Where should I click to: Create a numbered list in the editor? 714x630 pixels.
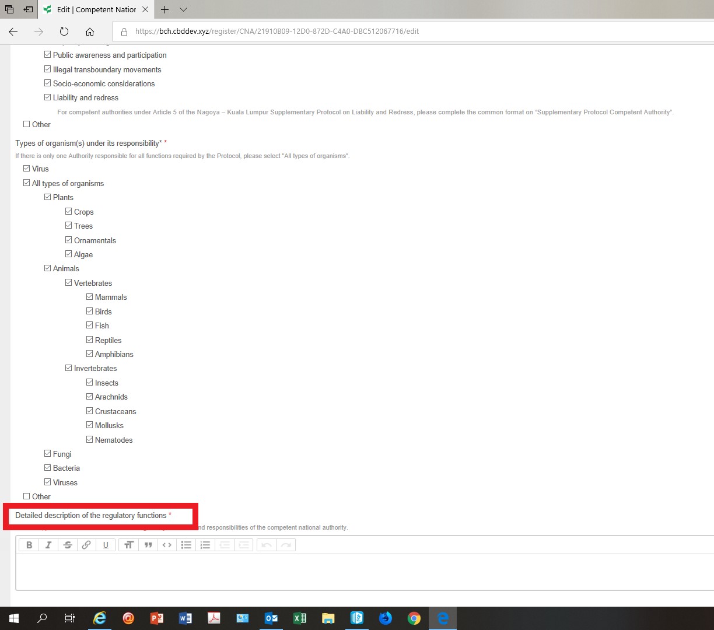coord(205,545)
